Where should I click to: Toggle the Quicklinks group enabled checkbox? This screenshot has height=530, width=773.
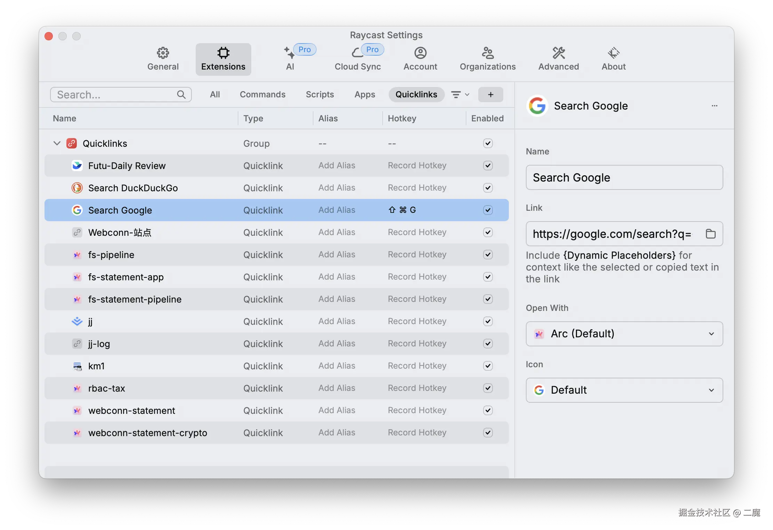coord(488,143)
